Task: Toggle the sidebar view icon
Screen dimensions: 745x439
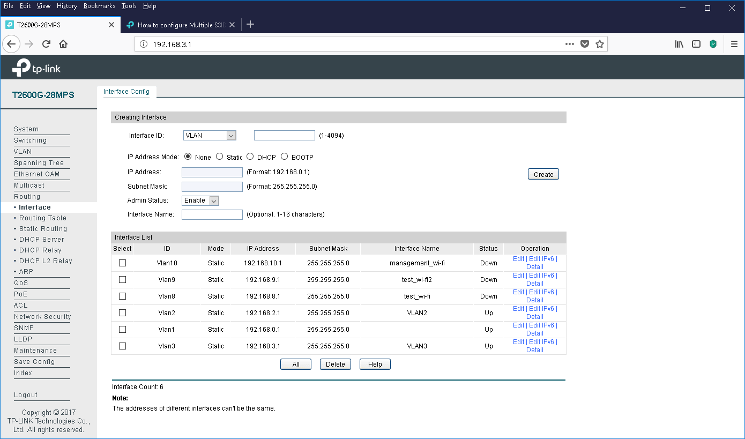Action: click(696, 44)
